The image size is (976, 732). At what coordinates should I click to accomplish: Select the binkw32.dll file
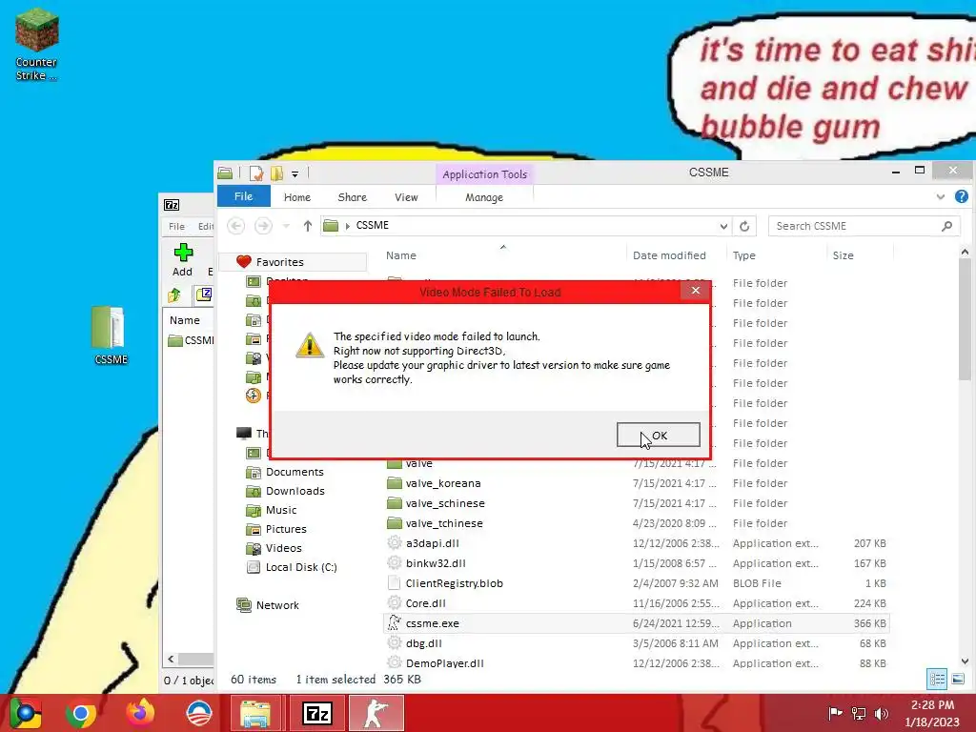click(x=435, y=562)
